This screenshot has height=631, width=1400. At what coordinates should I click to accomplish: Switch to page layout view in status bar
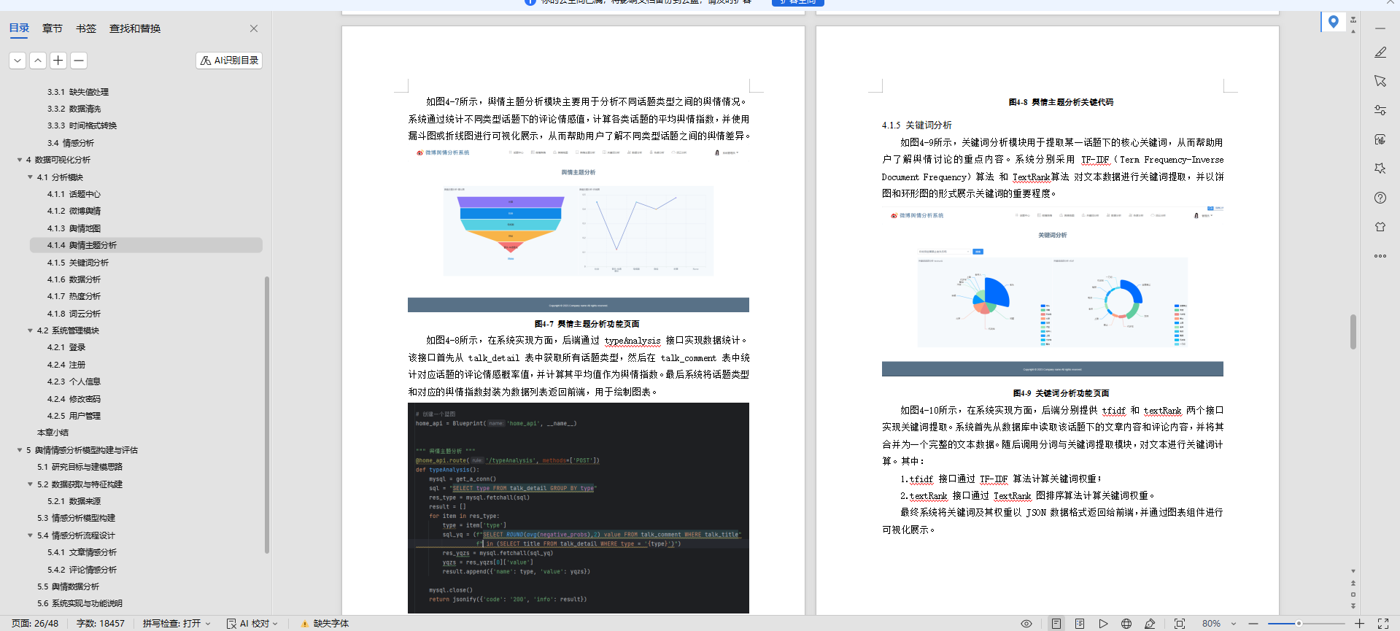pyautogui.click(x=1056, y=624)
